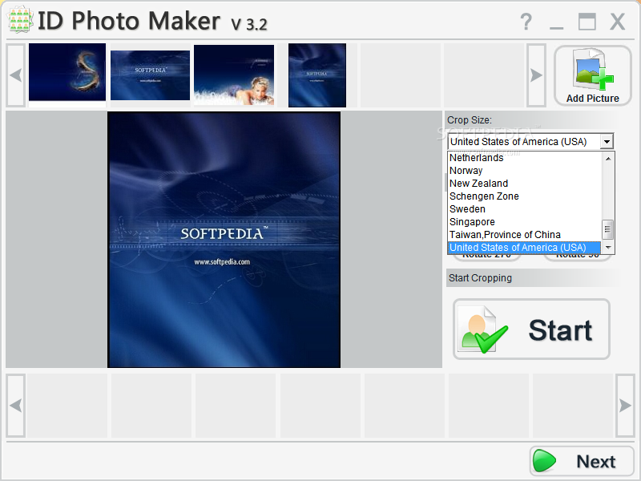This screenshot has height=481, width=641.
Task: Click the Add Picture button
Action: pyautogui.click(x=592, y=75)
